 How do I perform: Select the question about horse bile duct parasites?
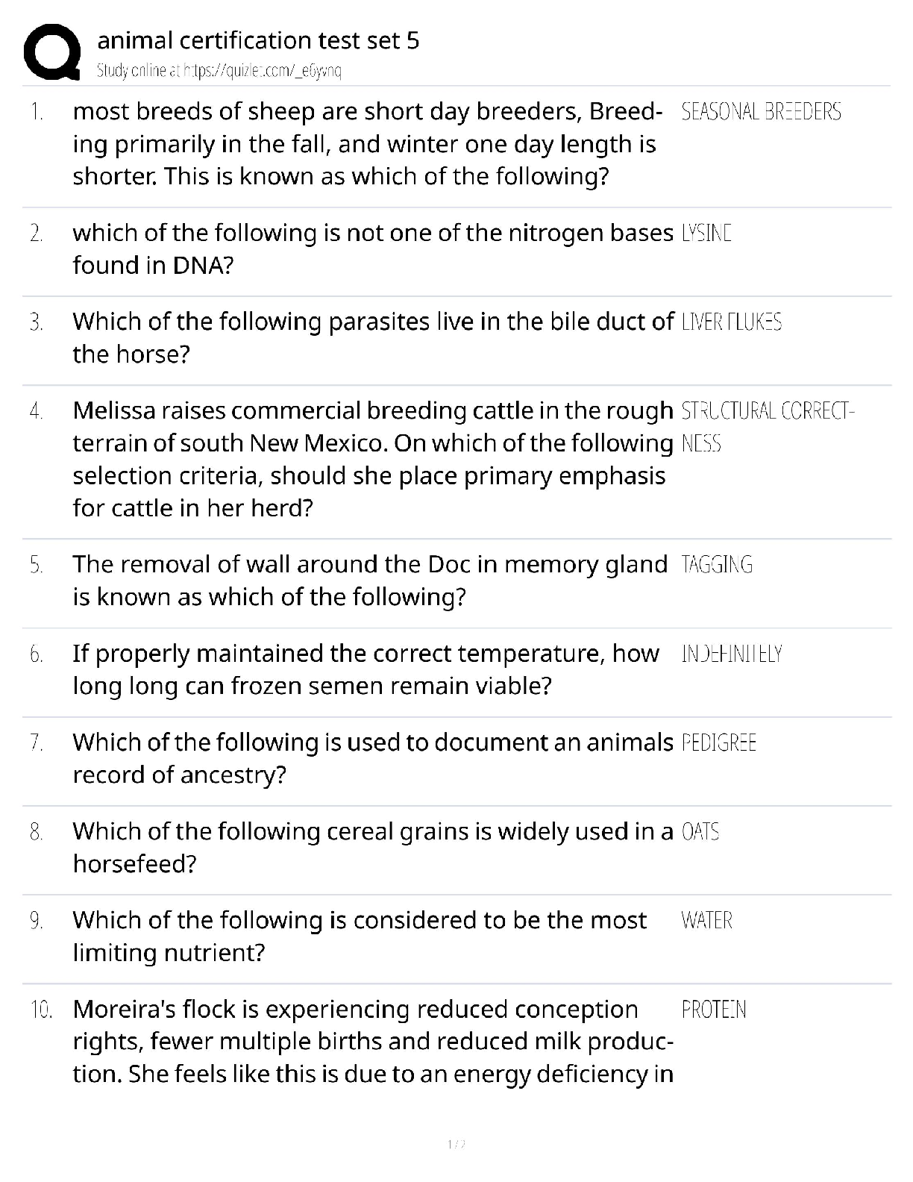click(371, 338)
